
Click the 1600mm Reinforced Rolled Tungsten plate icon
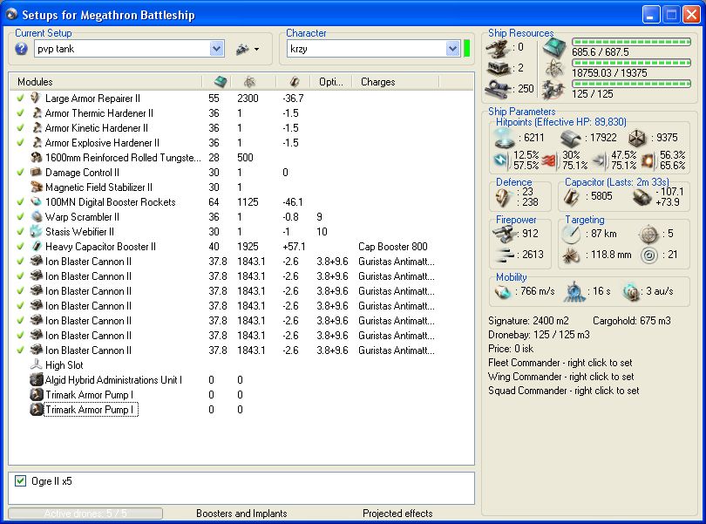(36, 158)
